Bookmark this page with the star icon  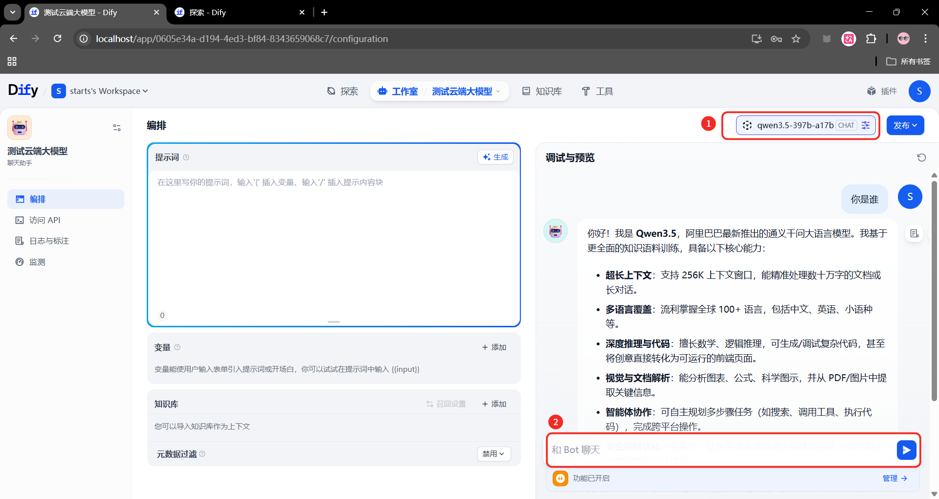796,39
